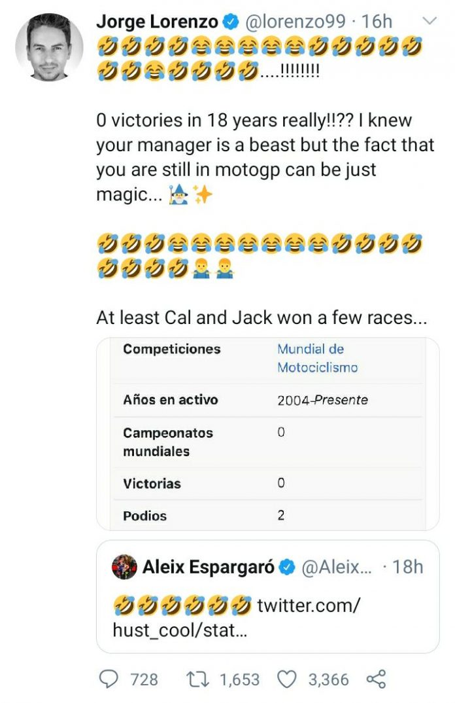Click Jorge Lorenzo's verified badge
455x703 pixels.
click(231, 22)
